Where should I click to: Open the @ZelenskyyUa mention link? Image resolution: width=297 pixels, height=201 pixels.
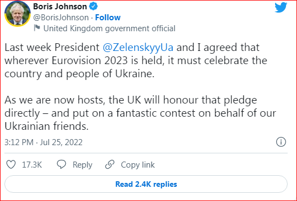[138, 47]
